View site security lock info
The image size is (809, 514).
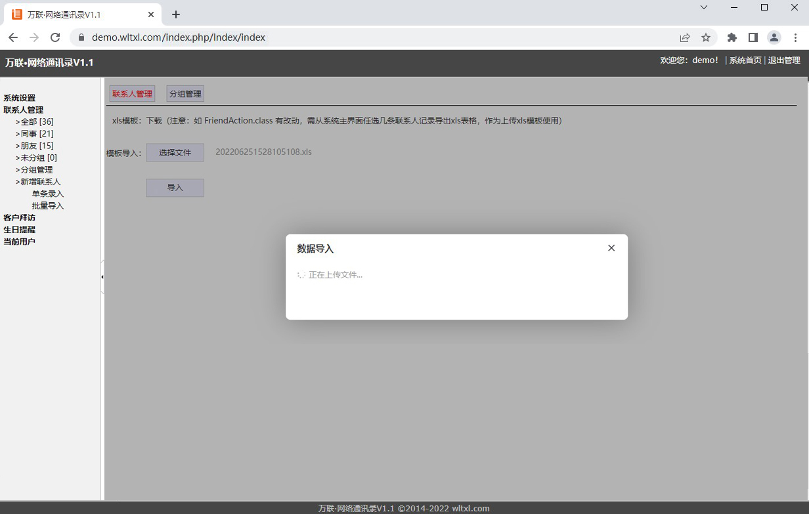(81, 37)
